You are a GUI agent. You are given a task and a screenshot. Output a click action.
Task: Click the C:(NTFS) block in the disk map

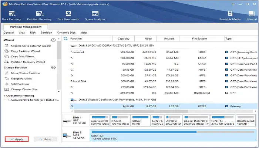click(x=157, y=121)
